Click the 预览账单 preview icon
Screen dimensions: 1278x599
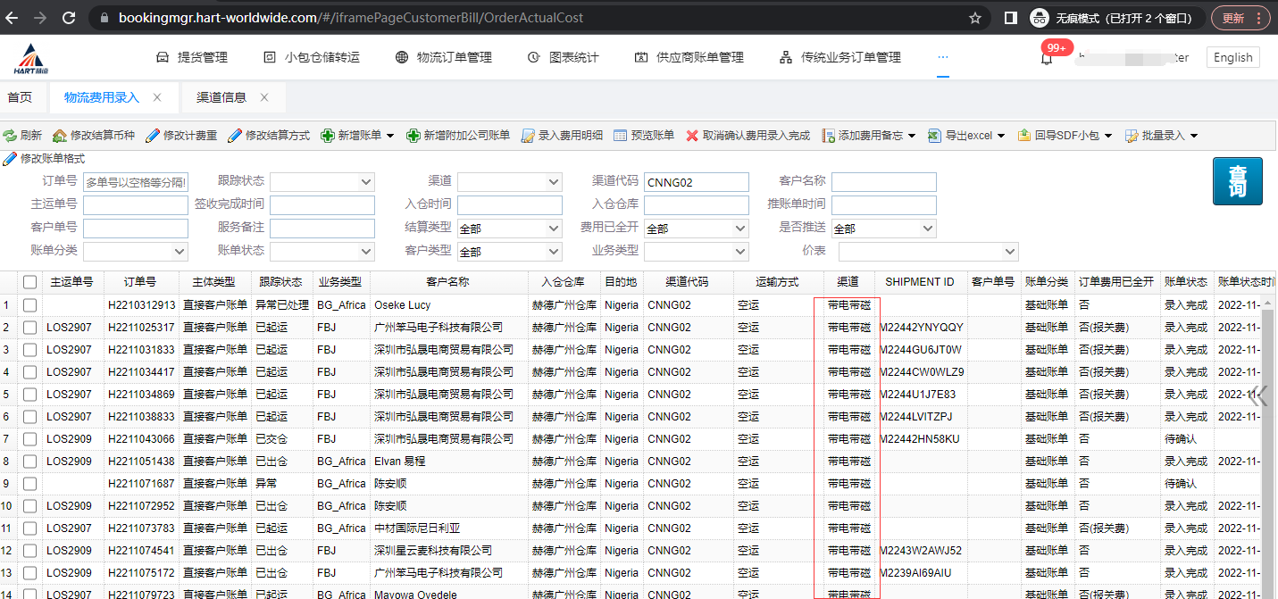(621, 136)
